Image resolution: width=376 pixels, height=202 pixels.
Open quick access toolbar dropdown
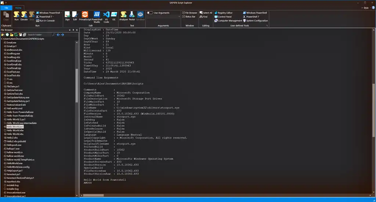6,3
